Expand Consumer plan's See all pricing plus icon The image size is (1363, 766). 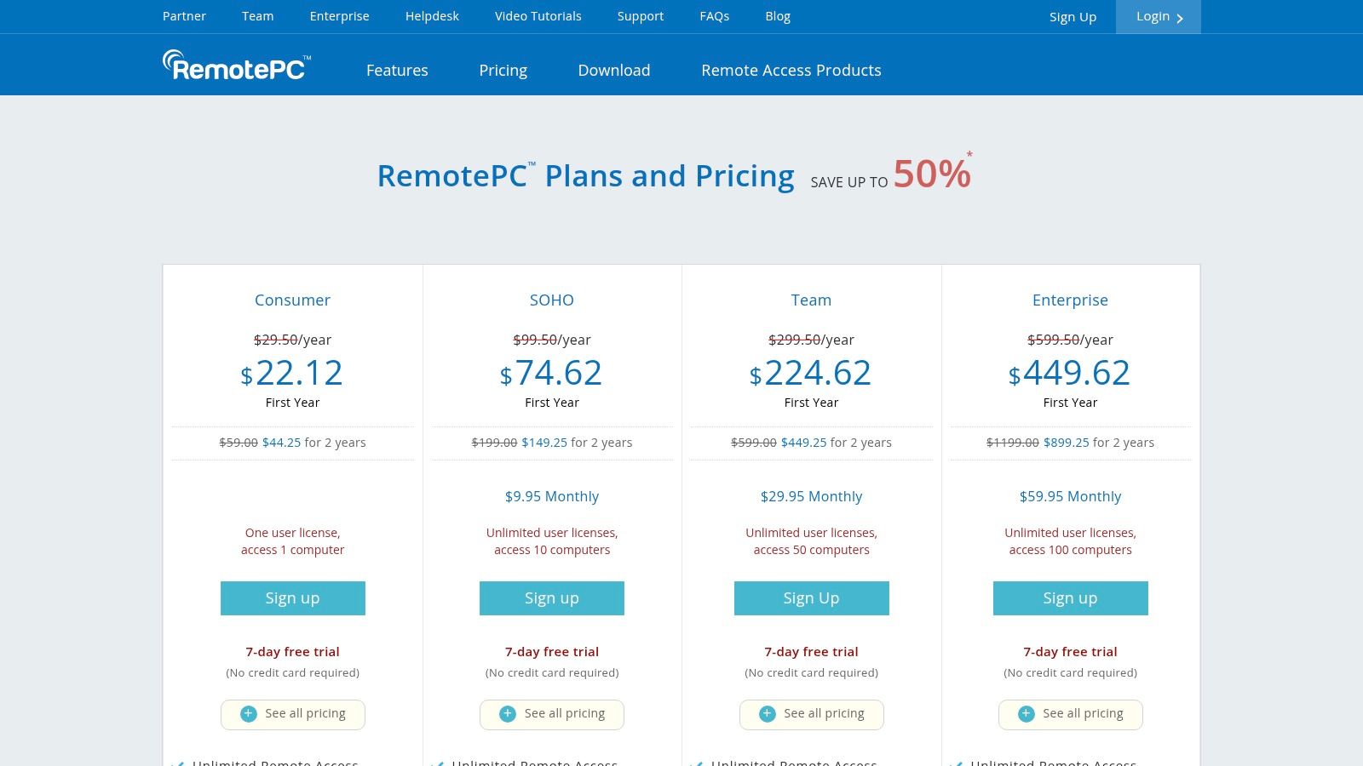tap(249, 714)
